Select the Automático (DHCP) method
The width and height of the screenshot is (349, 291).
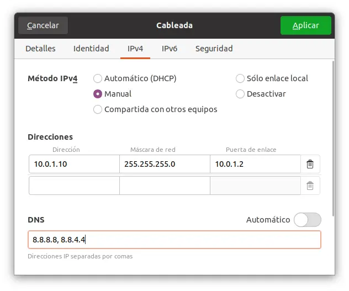(x=98, y=78)
